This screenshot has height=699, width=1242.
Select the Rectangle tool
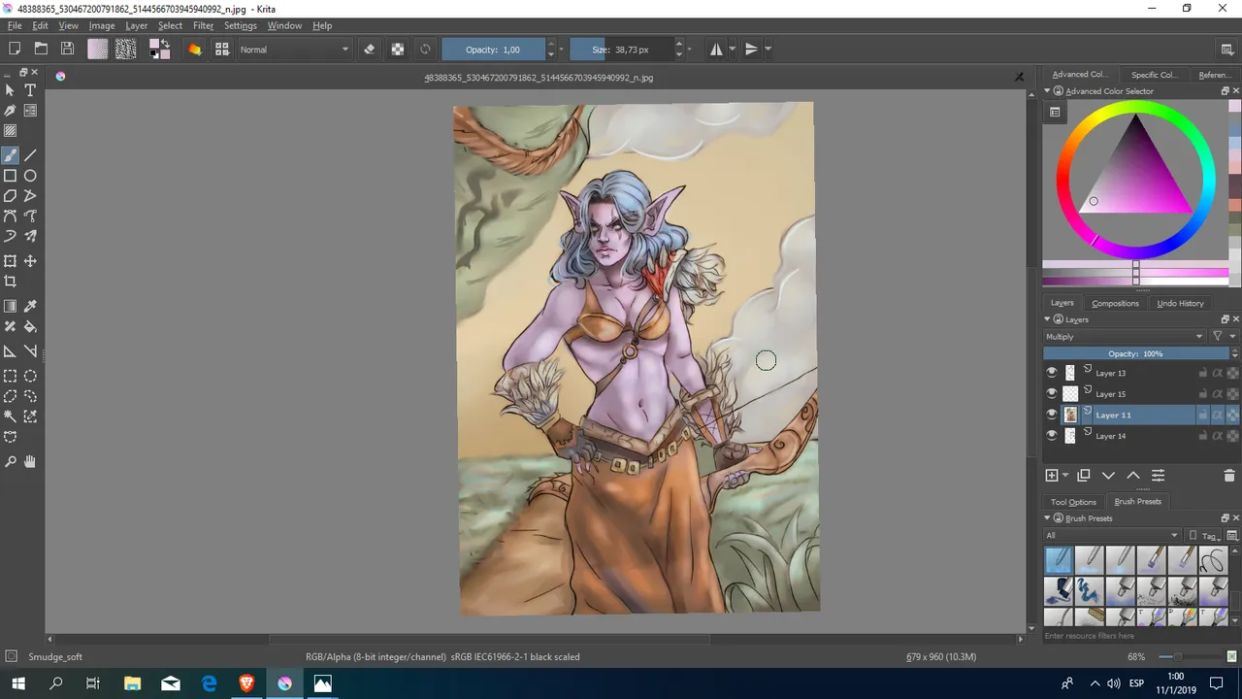coord(10,176)
